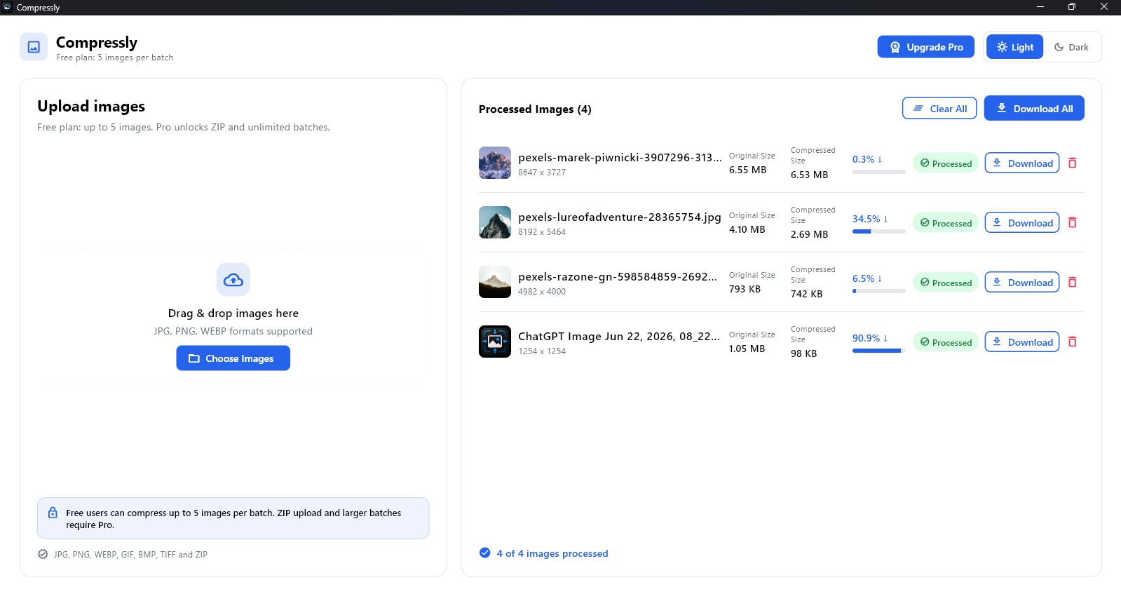The width and height of the screenshot is (1121, 594).
Task: Open the pexels-marek-piwnicki mountain thumbnail
Action: pyautogui.click(x=495, y=163)
